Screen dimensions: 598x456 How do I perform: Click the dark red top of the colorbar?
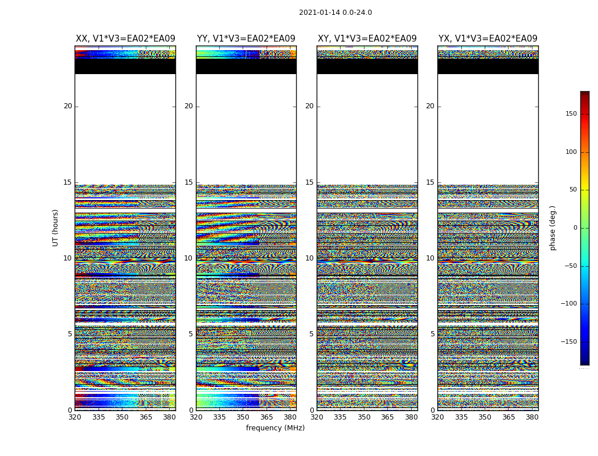(x=585, y=94)
